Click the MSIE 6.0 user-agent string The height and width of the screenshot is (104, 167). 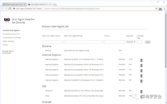point(84,64)
